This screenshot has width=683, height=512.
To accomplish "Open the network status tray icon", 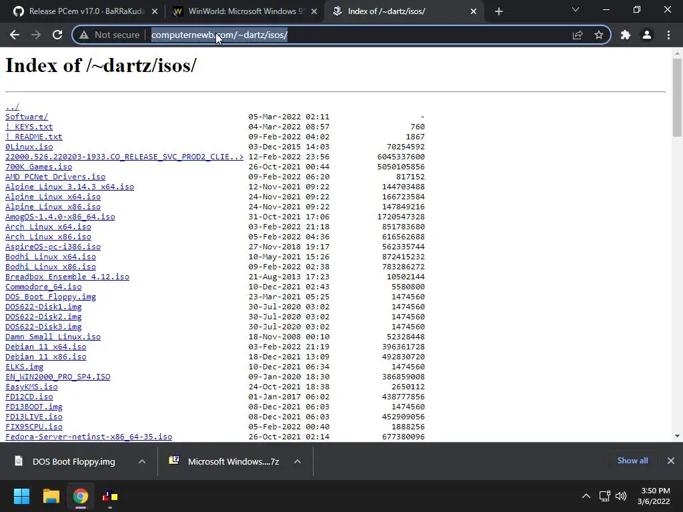I will (604, 496).
